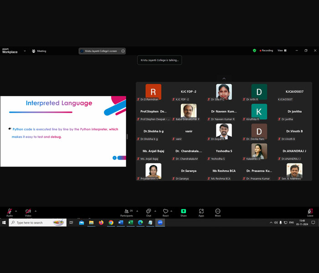Open the Apps menu in Zoom toolbar
Screen dimensions: 319x273
[x=201, y=212]
